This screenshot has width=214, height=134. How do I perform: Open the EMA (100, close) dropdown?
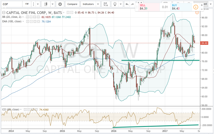[23, 21]
